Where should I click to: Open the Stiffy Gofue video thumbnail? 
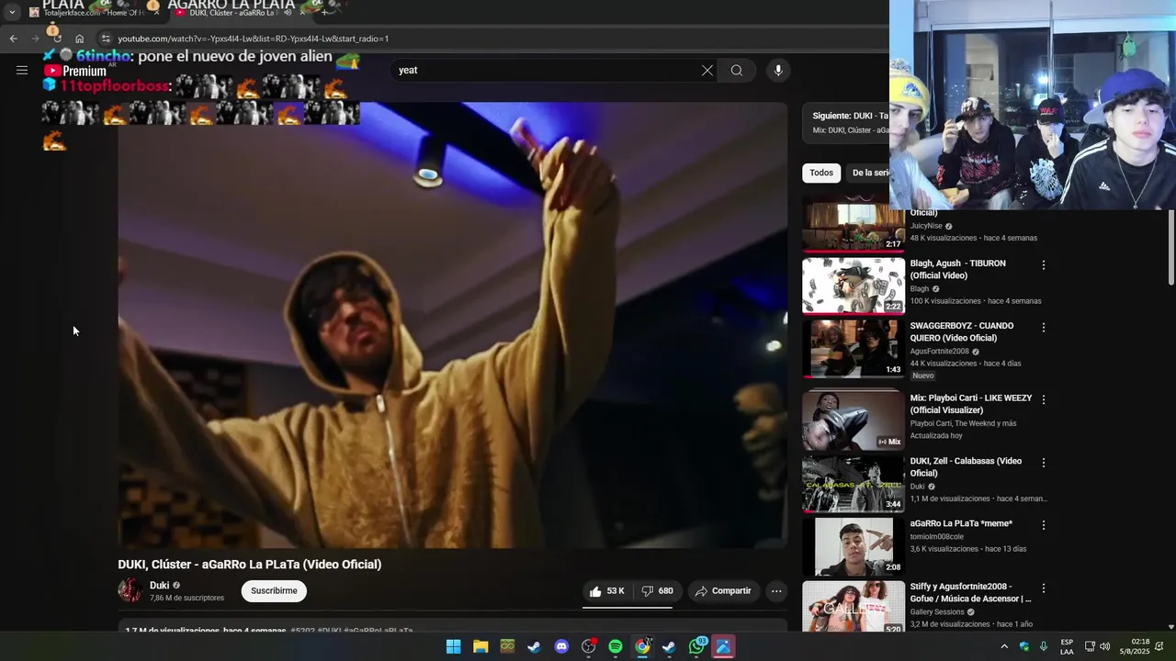click(854, 607)
